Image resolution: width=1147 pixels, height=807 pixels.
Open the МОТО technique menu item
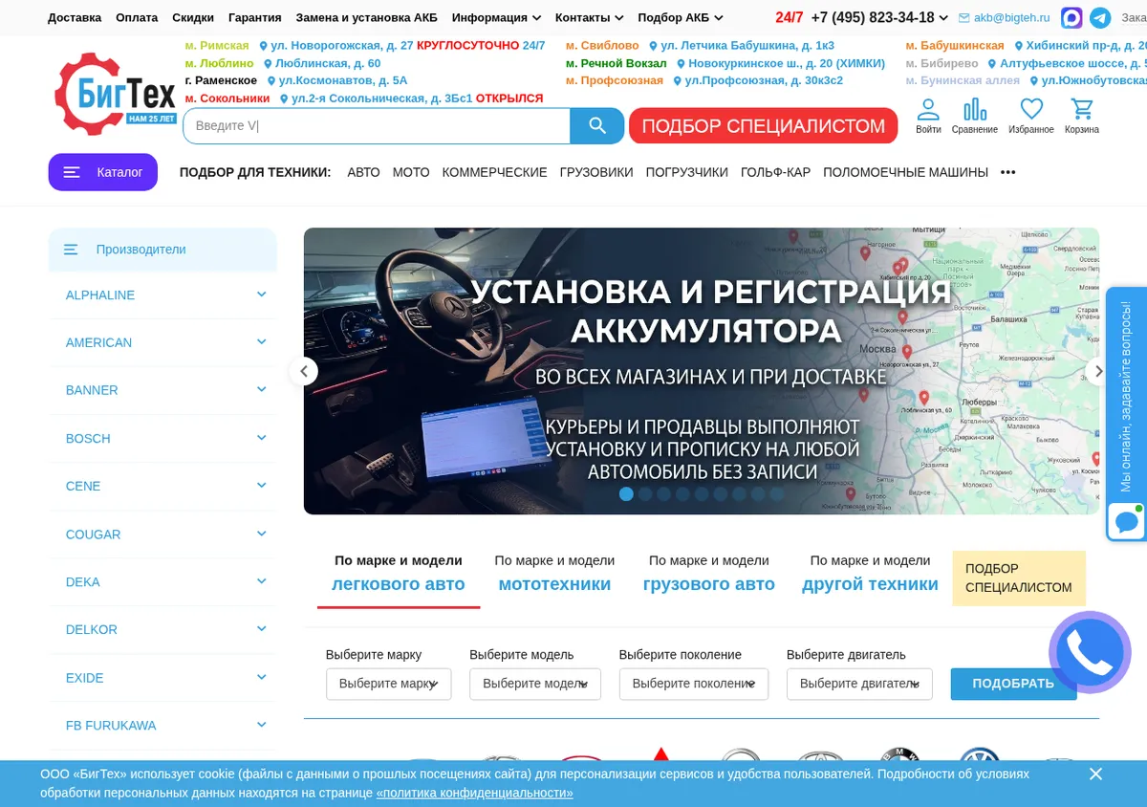click(411, 172)
